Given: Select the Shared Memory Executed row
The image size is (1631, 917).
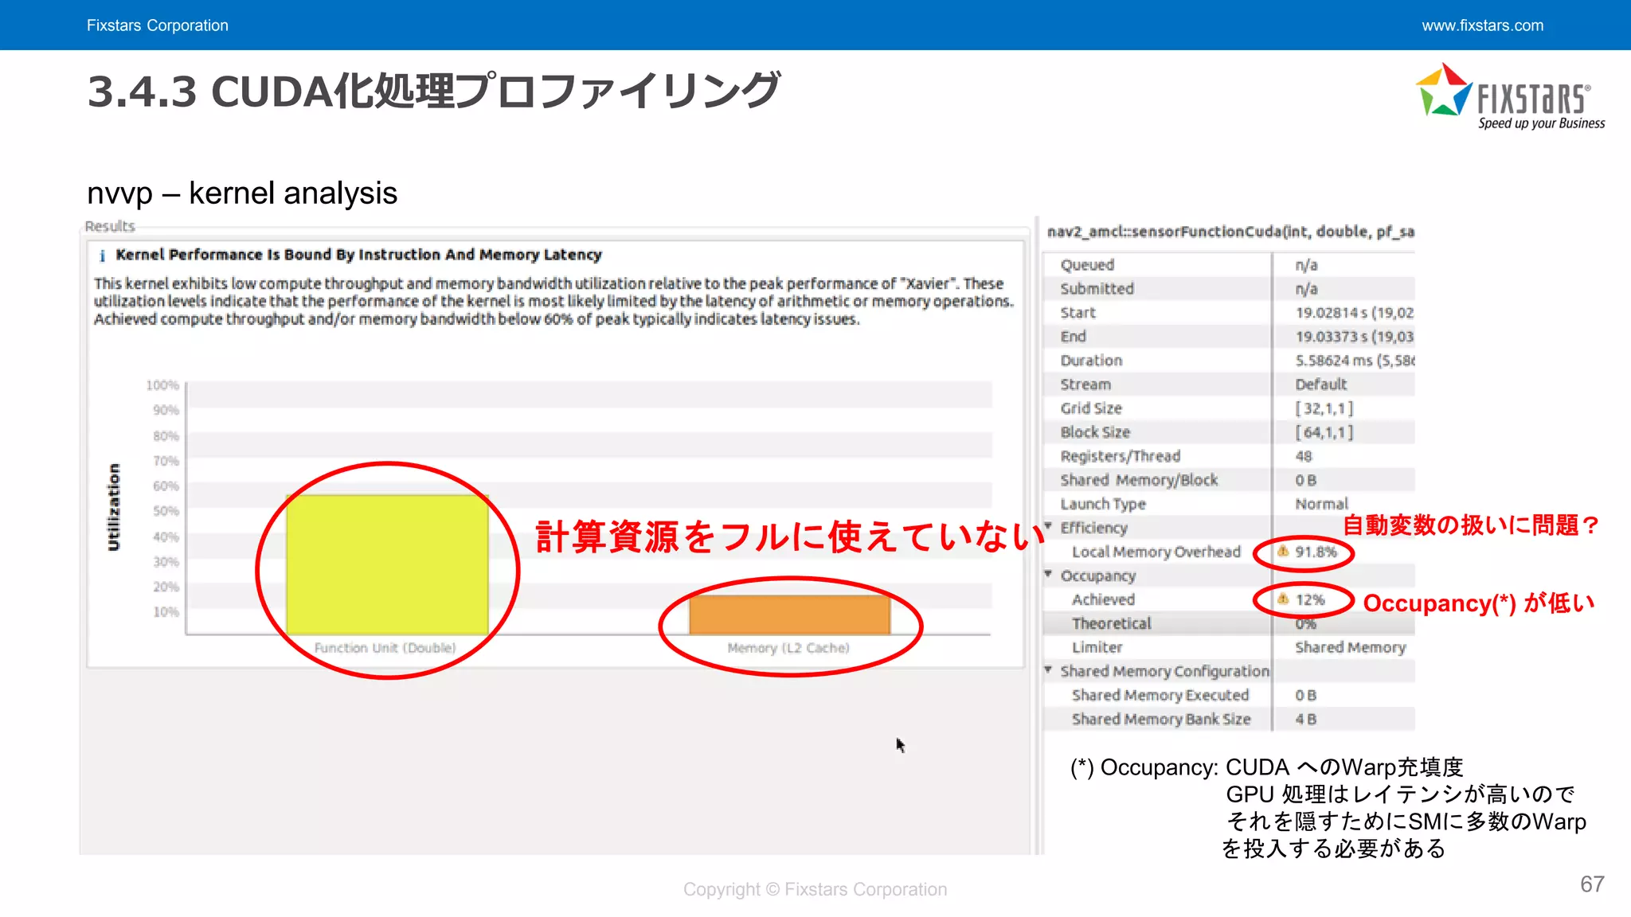Looking at the screenshot, I should tap(1229, 694).
